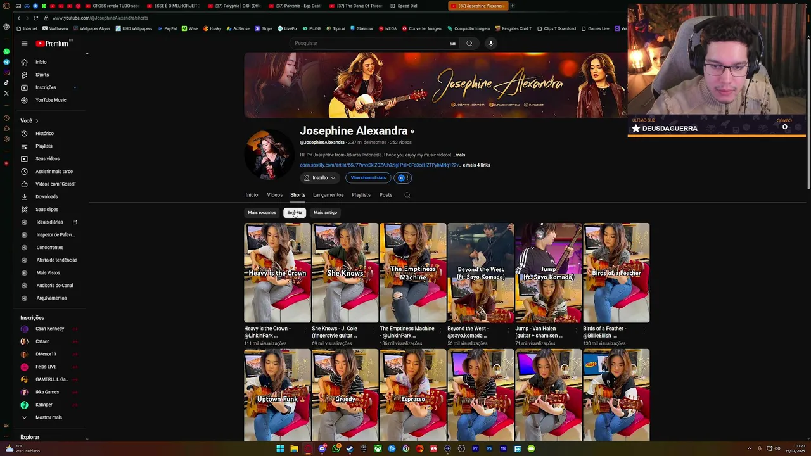Open WhatsApp from the taskbar

[336, 449]
